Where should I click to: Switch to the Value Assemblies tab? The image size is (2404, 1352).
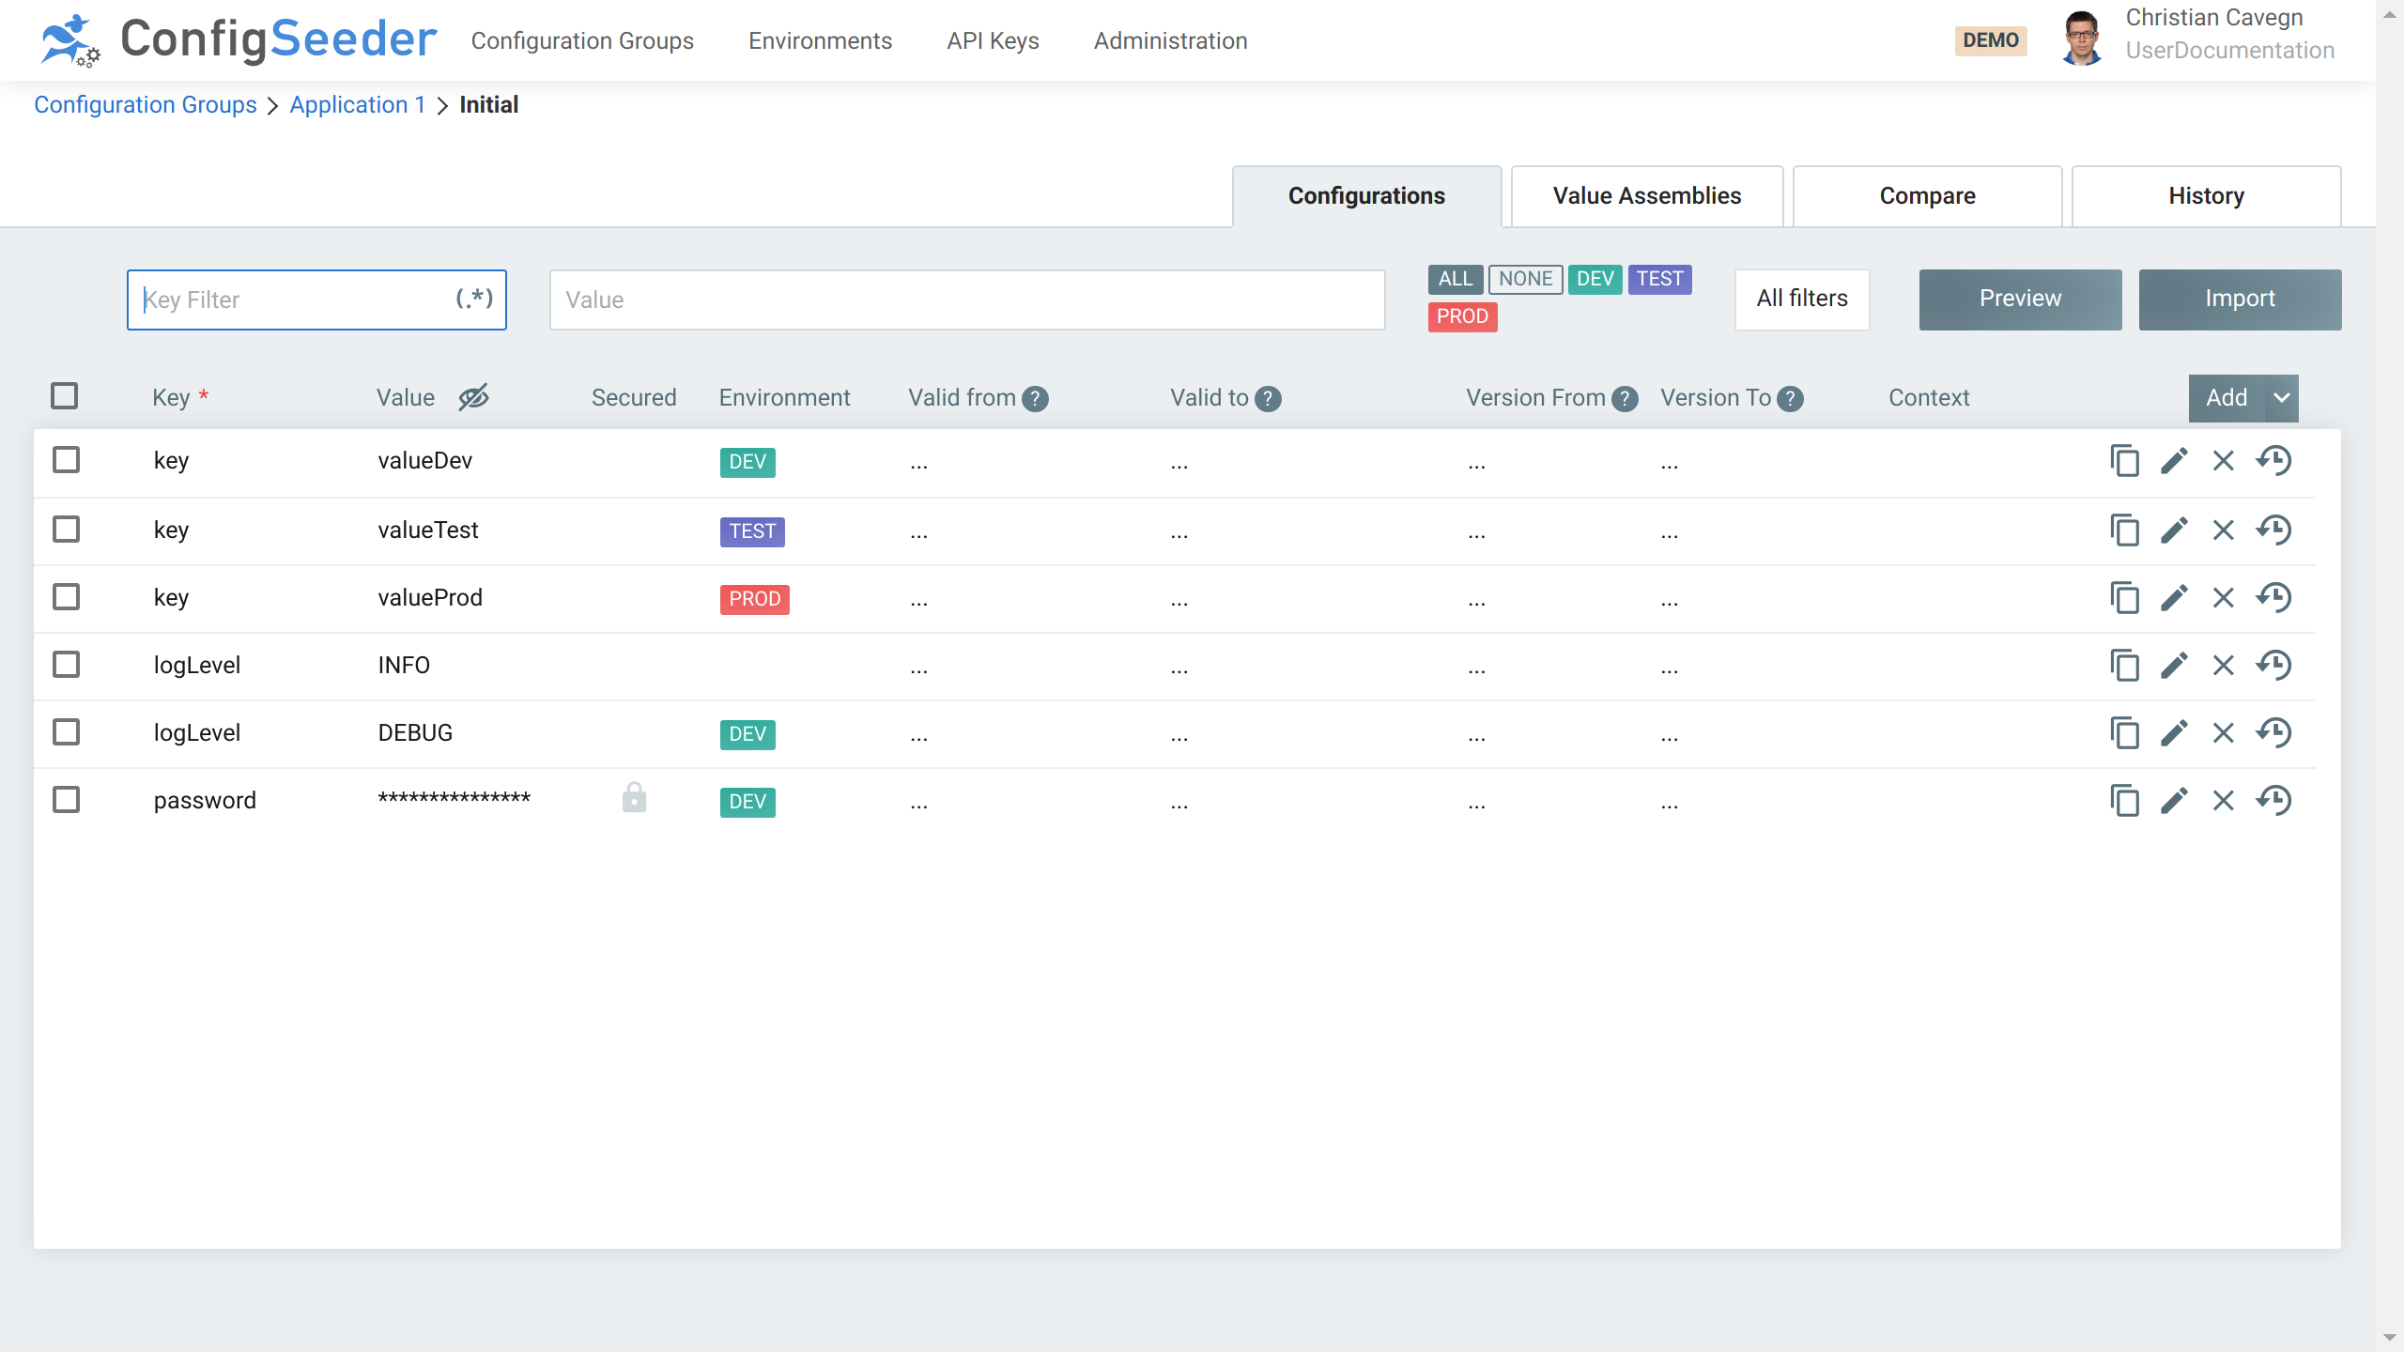(x=1646, y=195)
